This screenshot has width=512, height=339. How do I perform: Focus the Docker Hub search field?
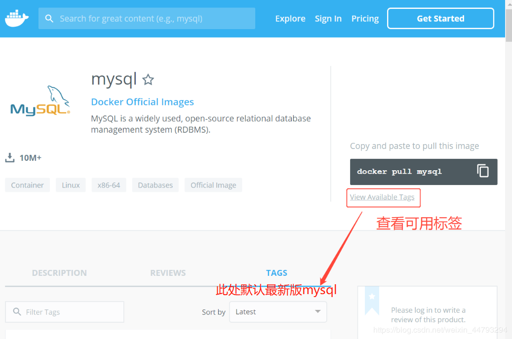click(147, 19)
